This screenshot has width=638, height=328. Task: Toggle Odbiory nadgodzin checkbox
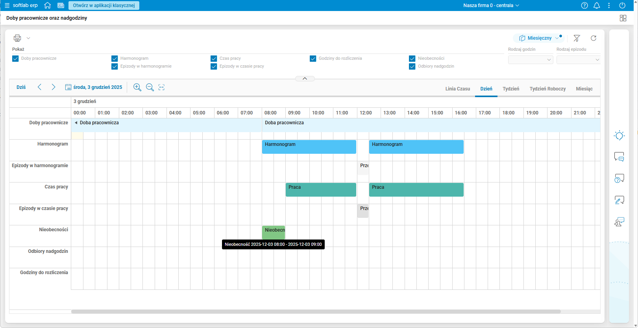click(412, 66)
